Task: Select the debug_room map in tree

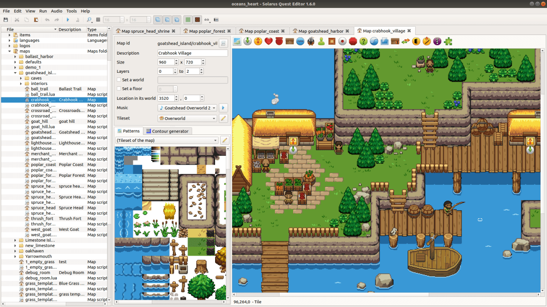Action: tap(54, 272)
